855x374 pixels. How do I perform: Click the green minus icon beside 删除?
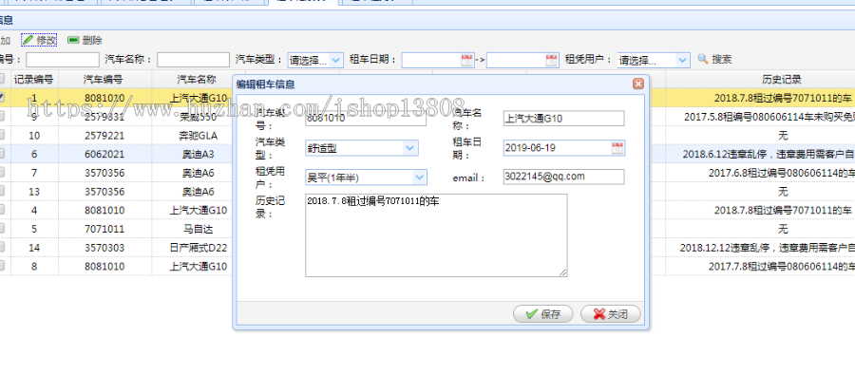[73, 40]
